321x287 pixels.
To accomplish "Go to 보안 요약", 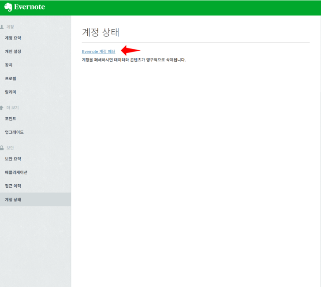I will pos(13,159).
